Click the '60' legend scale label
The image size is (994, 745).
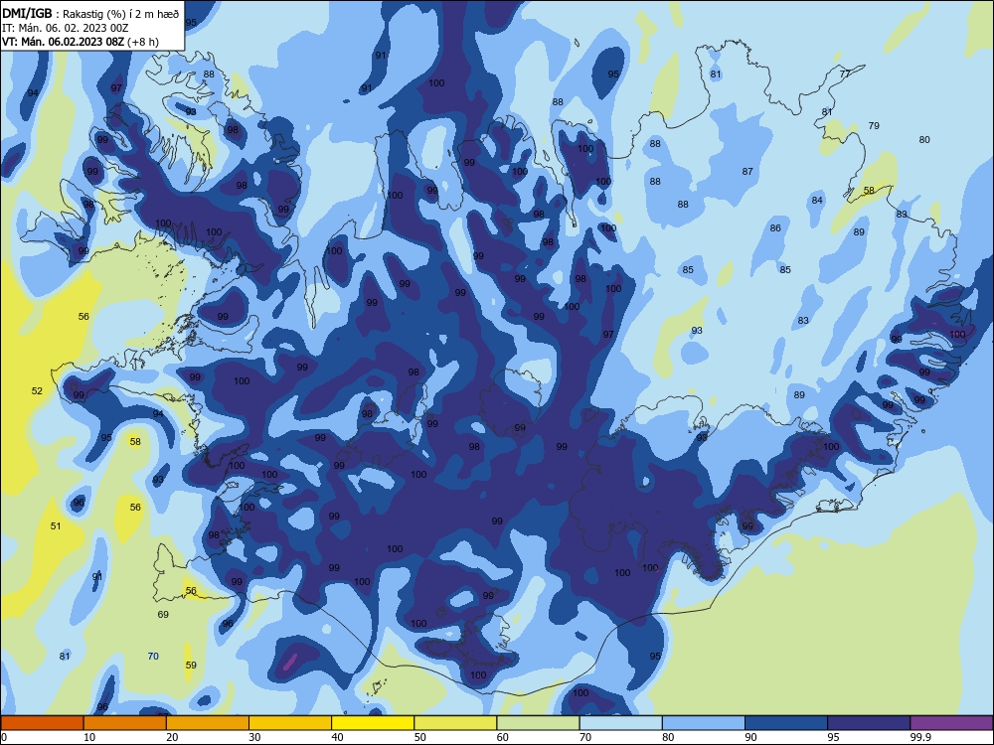tap(503, 737)
